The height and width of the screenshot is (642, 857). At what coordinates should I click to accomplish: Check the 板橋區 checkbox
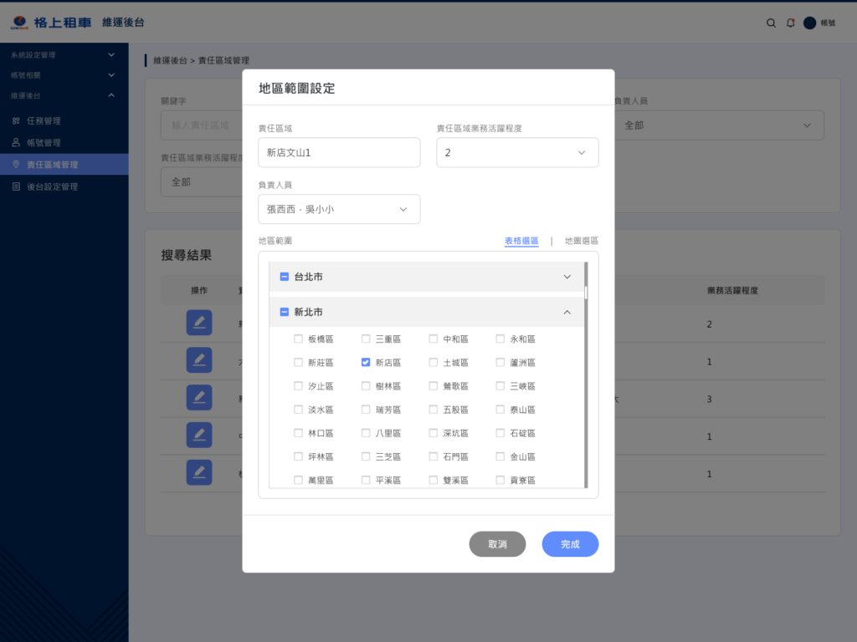[x=299, y=339]
